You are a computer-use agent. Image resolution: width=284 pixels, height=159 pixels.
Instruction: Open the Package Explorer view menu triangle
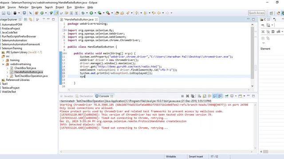(x=43, y=19)
